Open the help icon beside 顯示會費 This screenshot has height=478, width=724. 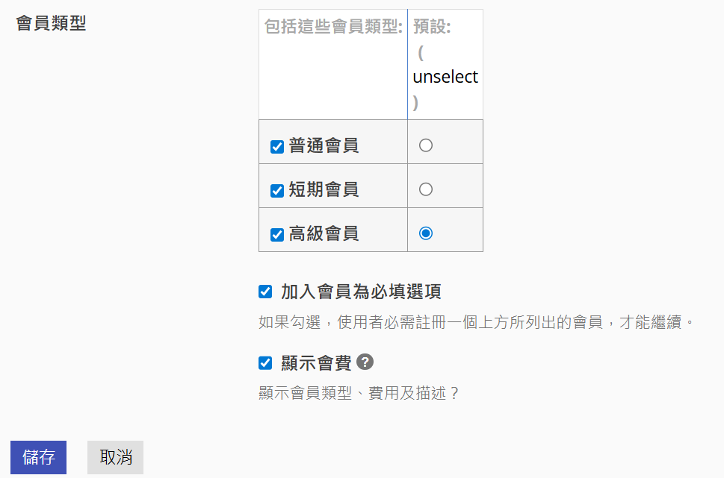[365, 362]
